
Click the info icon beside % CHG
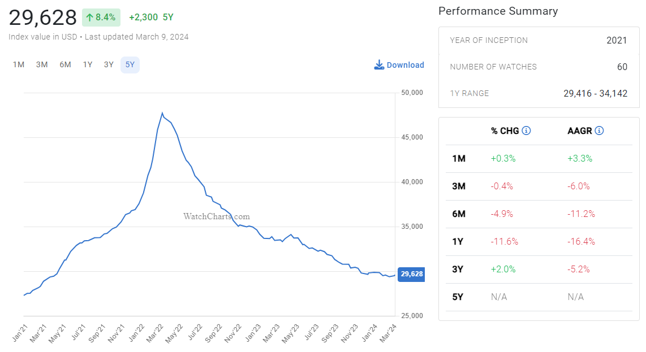526,131
